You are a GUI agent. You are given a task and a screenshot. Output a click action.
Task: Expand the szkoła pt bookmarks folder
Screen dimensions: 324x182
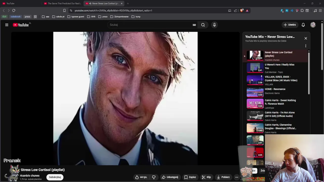point(58,17)
